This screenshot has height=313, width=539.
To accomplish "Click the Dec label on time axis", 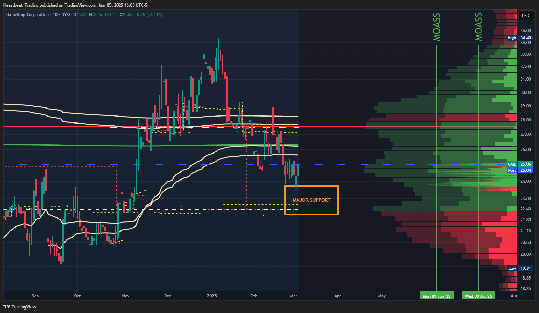I will pos(168,296).
